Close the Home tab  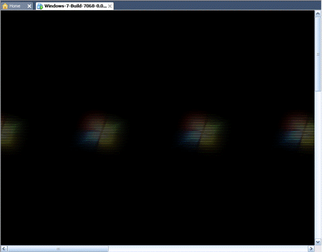point(29,6)
